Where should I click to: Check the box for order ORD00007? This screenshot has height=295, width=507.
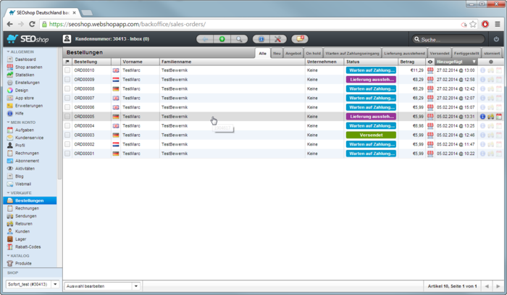pos(67,98)
